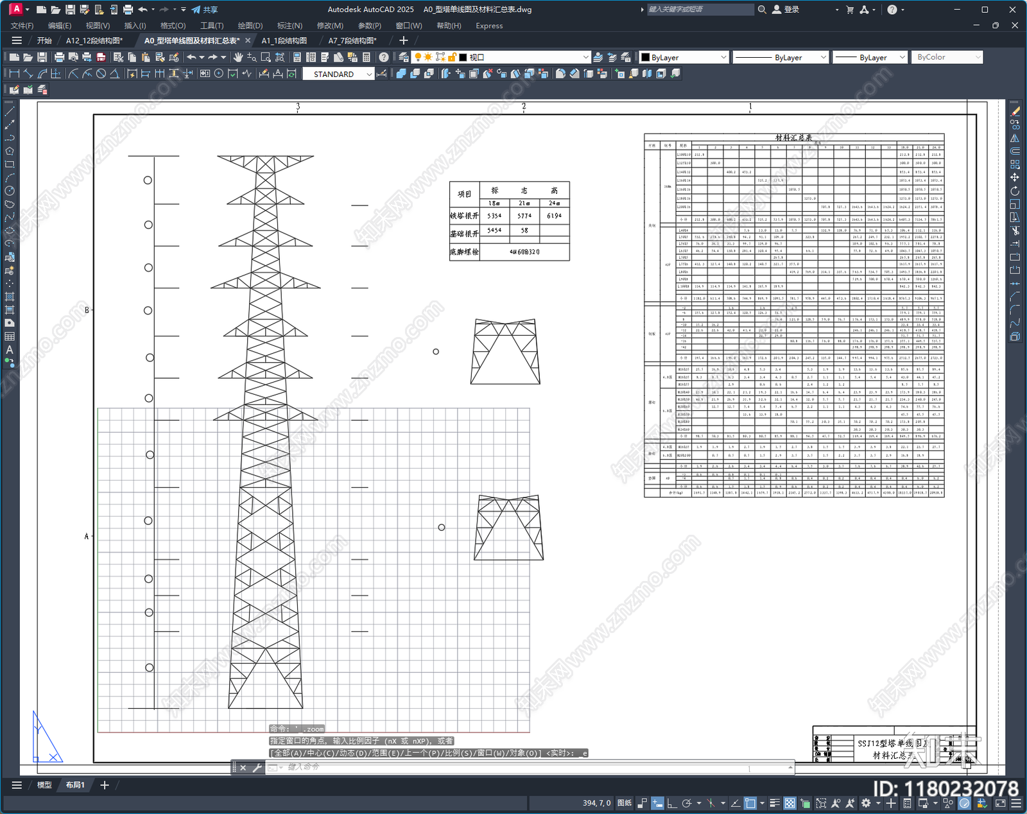The image size is (1027, 814).
Task: Select the Pan hand tool
Action: pyautogui.click(x=238, y=57)
